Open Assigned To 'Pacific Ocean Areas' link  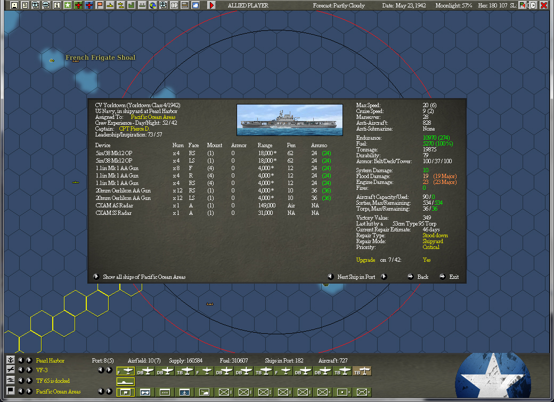(x=153, y=117)
